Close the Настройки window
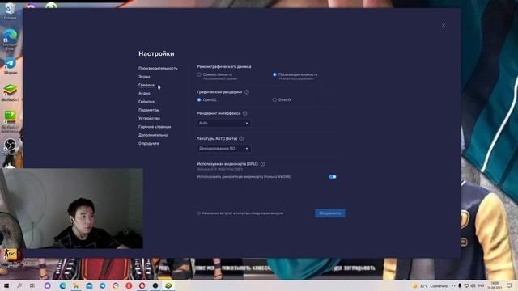Screen dimensions: 518x291 coord(444,25)
